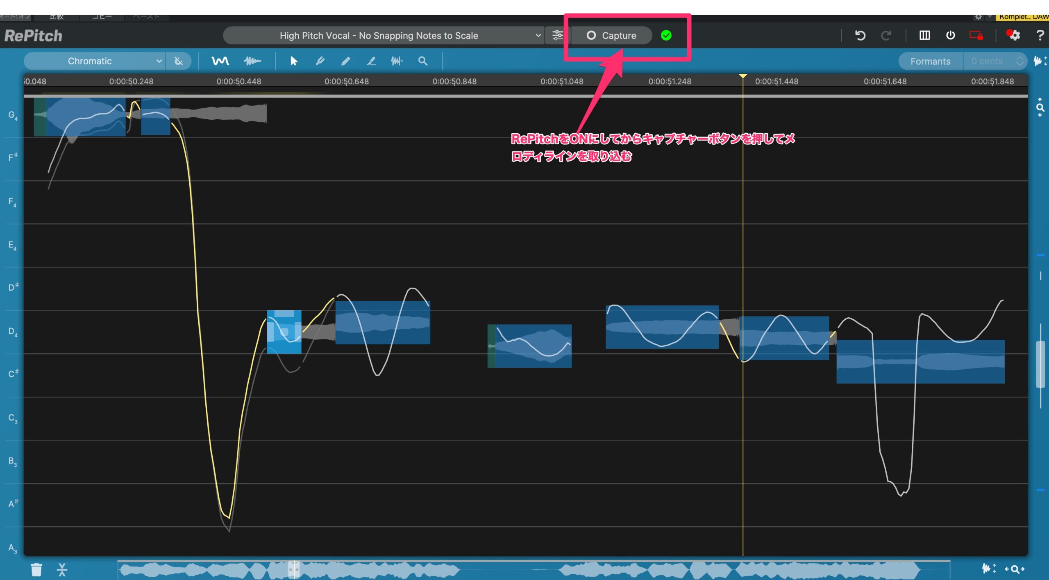
Task: Select the magnifier zoom tool in toolbar
Action: [422, 61]
